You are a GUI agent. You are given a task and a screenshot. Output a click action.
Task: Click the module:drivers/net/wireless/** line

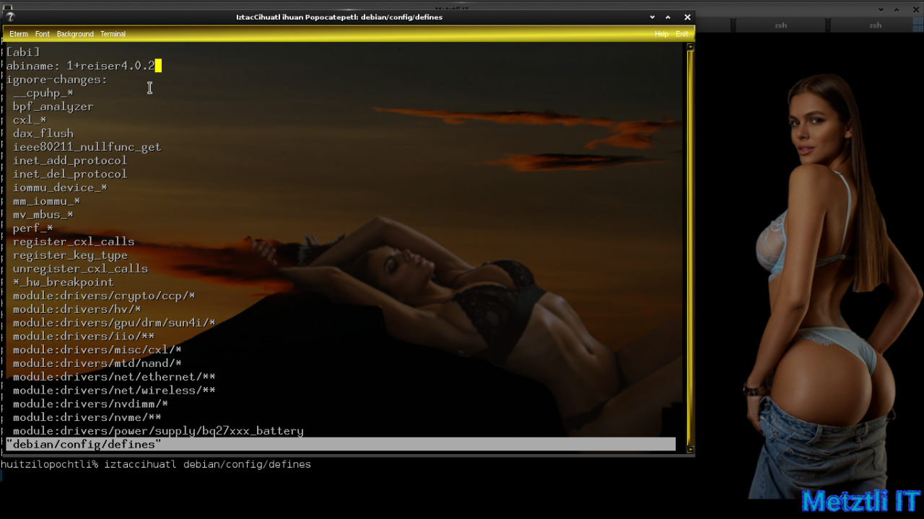pos(114,390)
